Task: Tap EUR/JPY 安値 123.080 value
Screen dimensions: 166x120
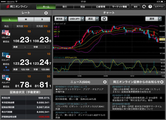Action: pos(45,70)
